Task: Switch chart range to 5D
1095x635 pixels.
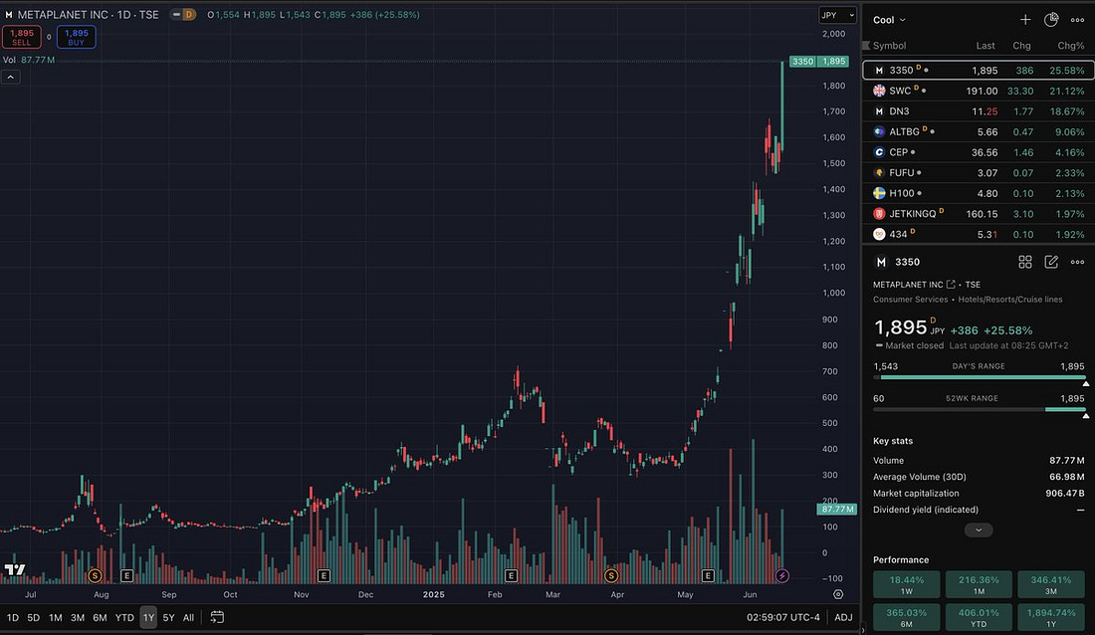Action: pos(33,617)
